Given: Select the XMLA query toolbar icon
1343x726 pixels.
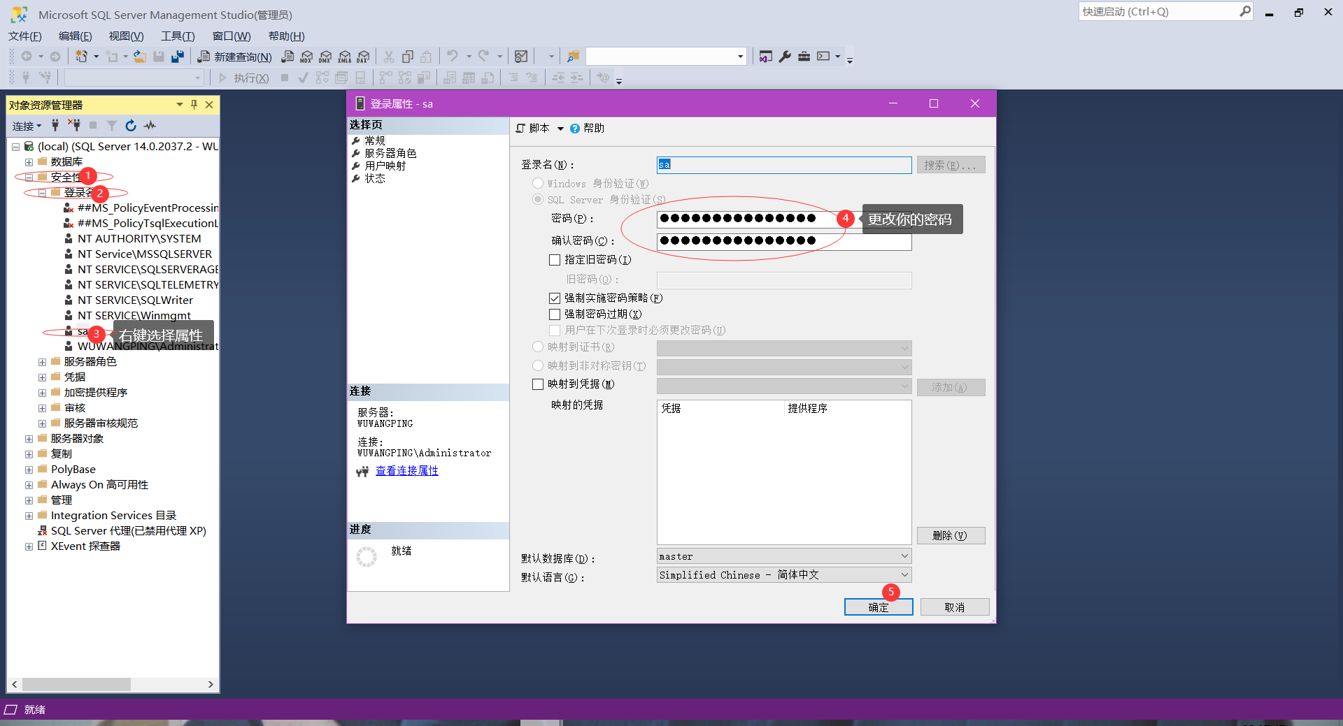Looking at the screenshot, I should (344, 57).
